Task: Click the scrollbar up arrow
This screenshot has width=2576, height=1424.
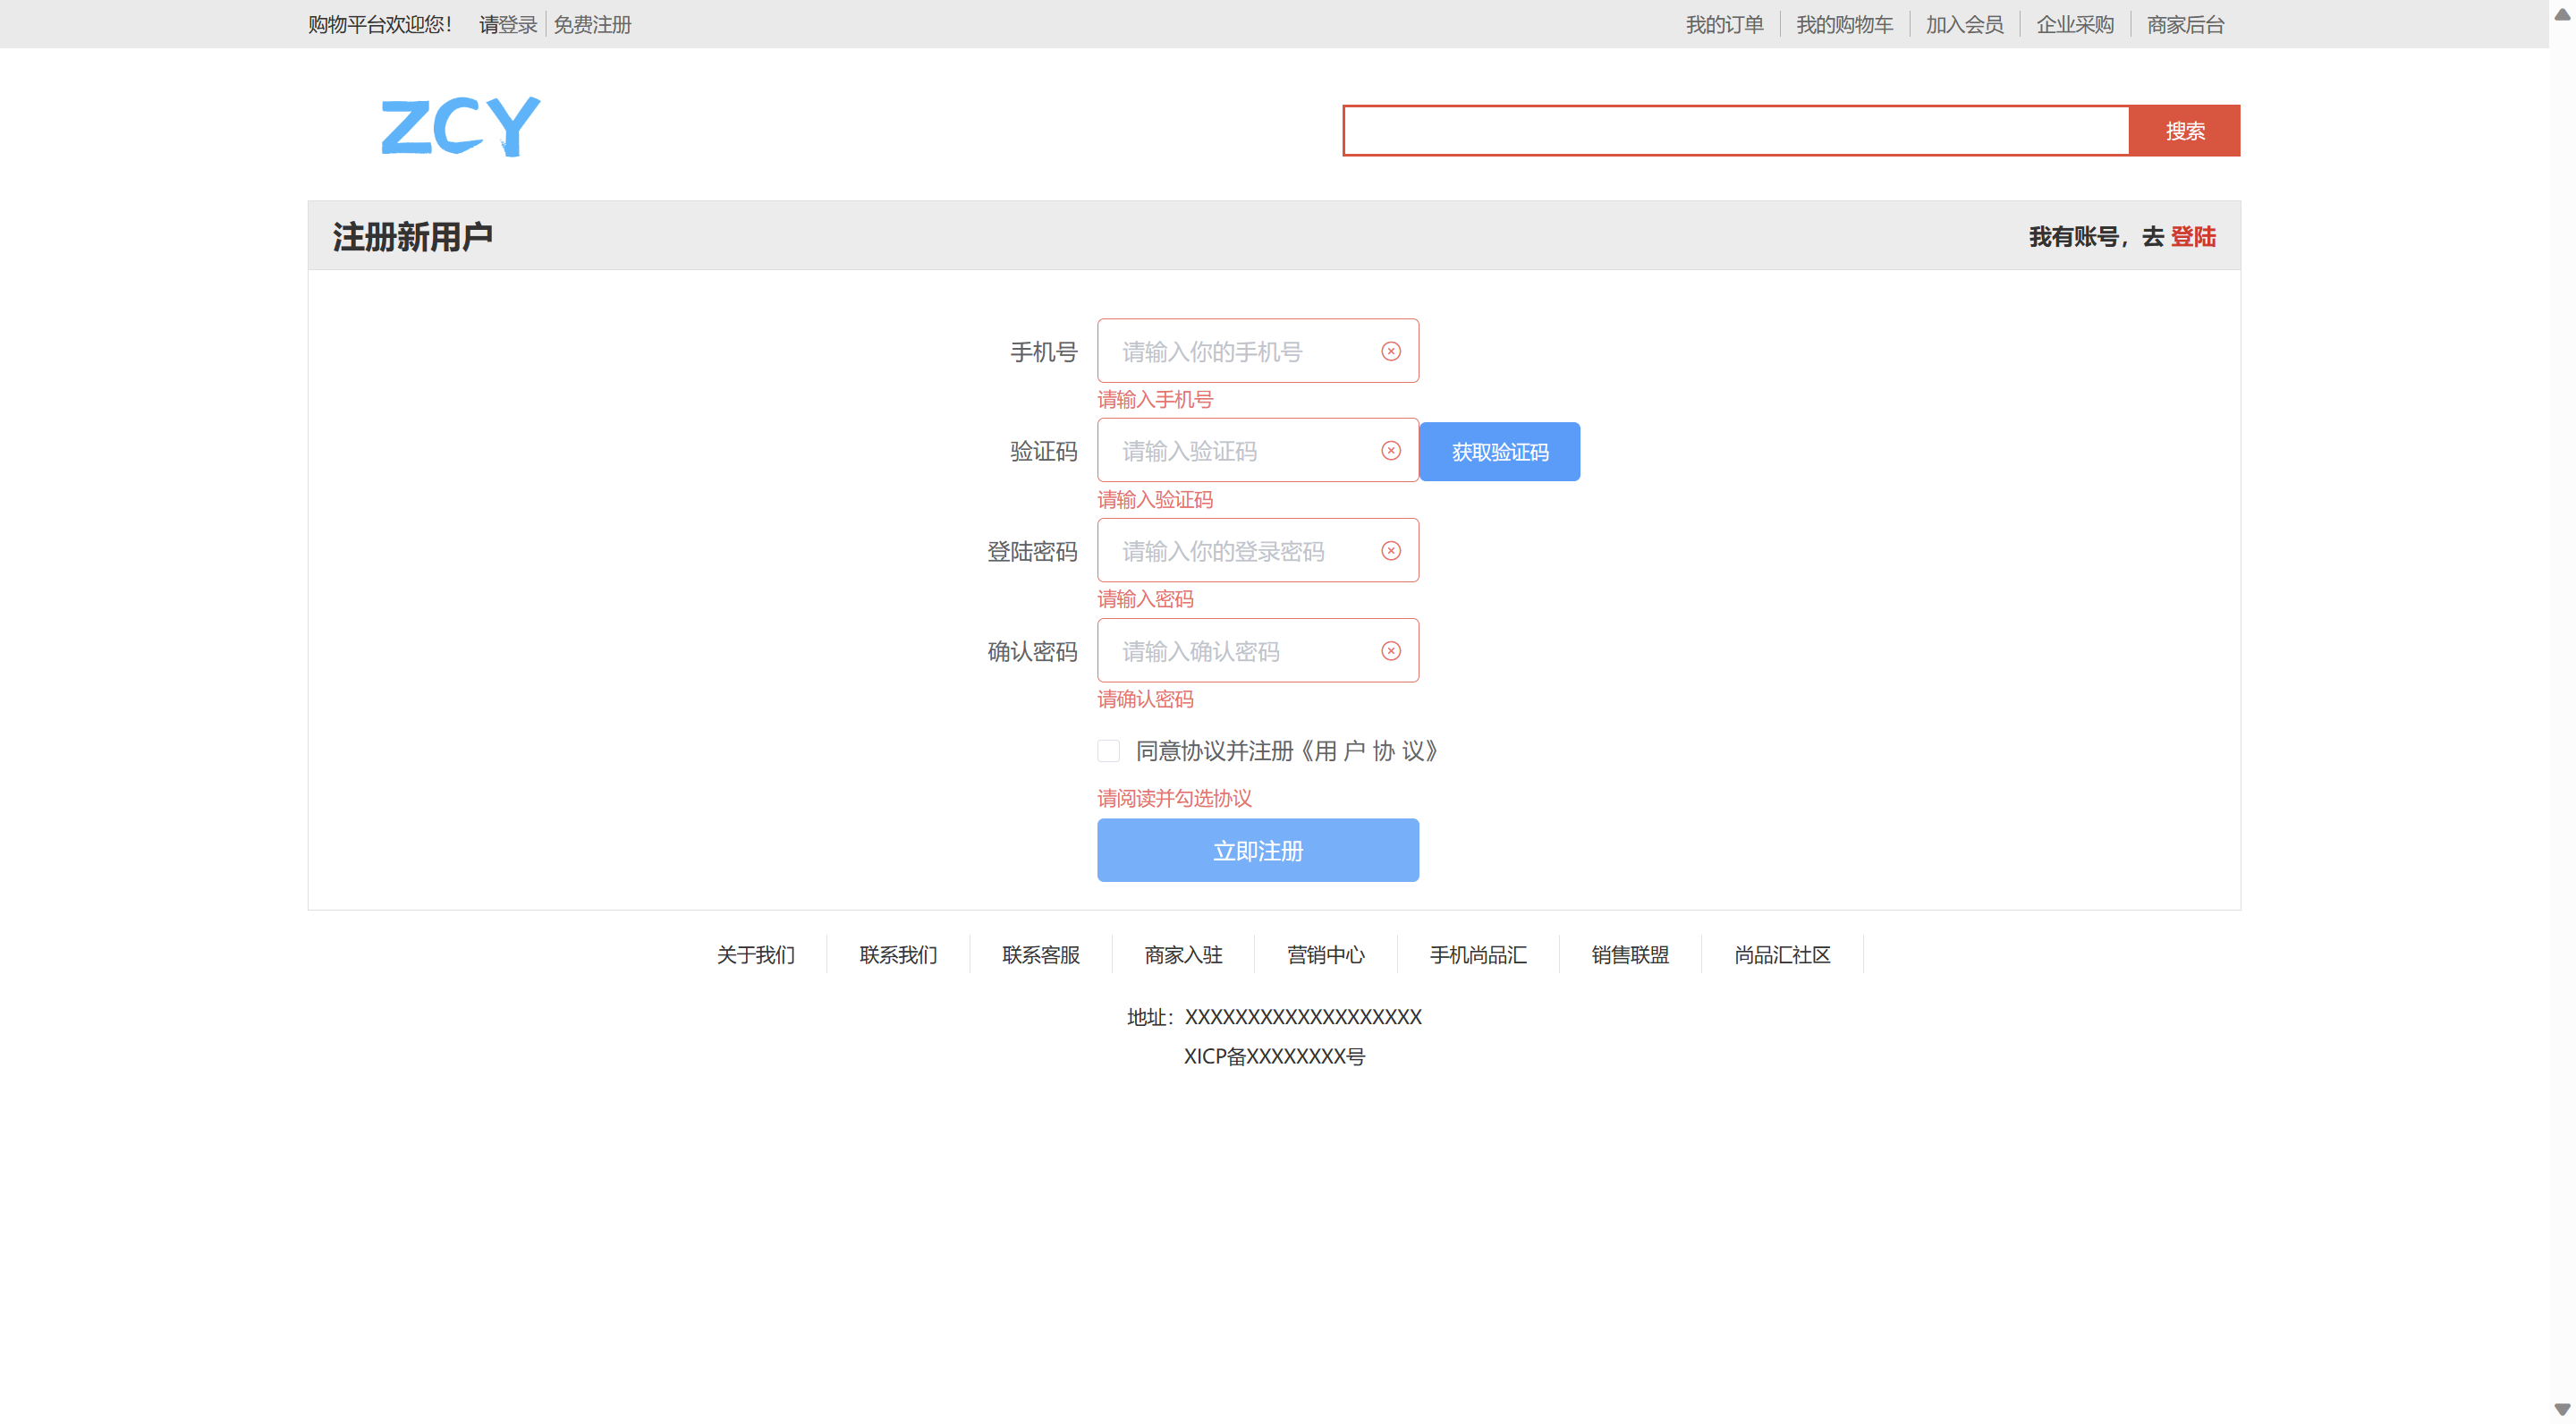Action: (2562, 13)
